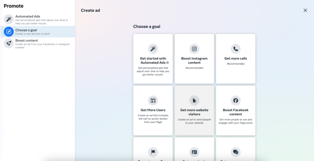Open Automated Ads in Promote sidebar

pyautogui.click(x=38, y=20)
